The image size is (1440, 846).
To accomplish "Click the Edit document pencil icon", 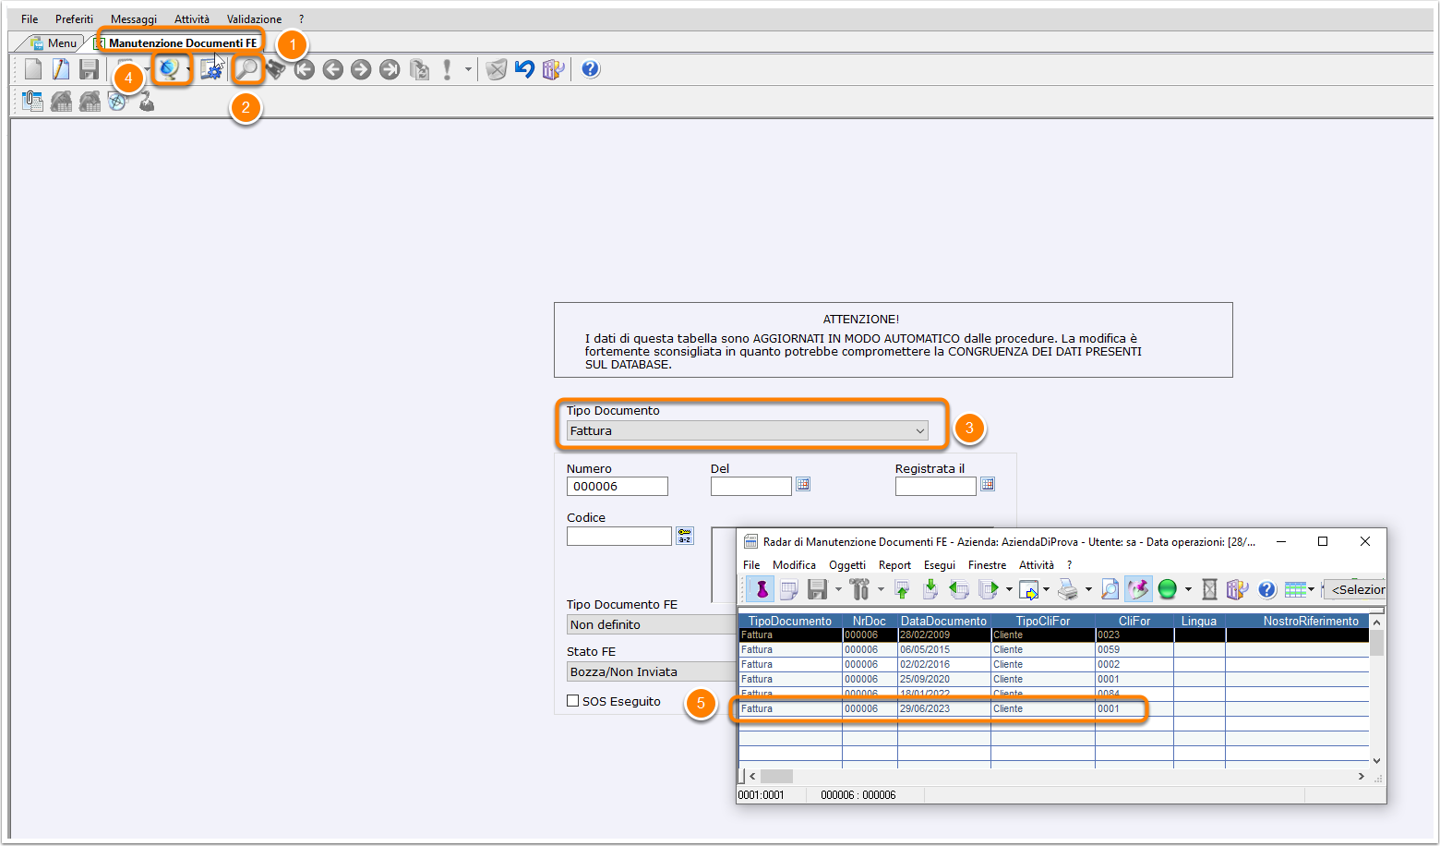I will click(61, 69).
